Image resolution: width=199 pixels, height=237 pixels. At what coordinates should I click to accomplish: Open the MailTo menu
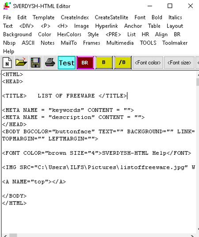click(69, 43)
